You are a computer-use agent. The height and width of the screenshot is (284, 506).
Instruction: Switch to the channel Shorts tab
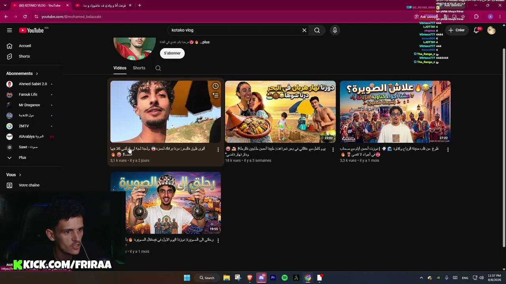pyautogui.click(x=139, y=68)
